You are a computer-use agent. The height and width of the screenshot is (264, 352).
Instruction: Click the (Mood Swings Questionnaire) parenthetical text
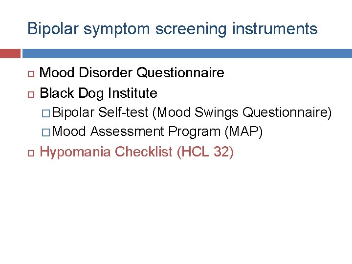point(242,113)
